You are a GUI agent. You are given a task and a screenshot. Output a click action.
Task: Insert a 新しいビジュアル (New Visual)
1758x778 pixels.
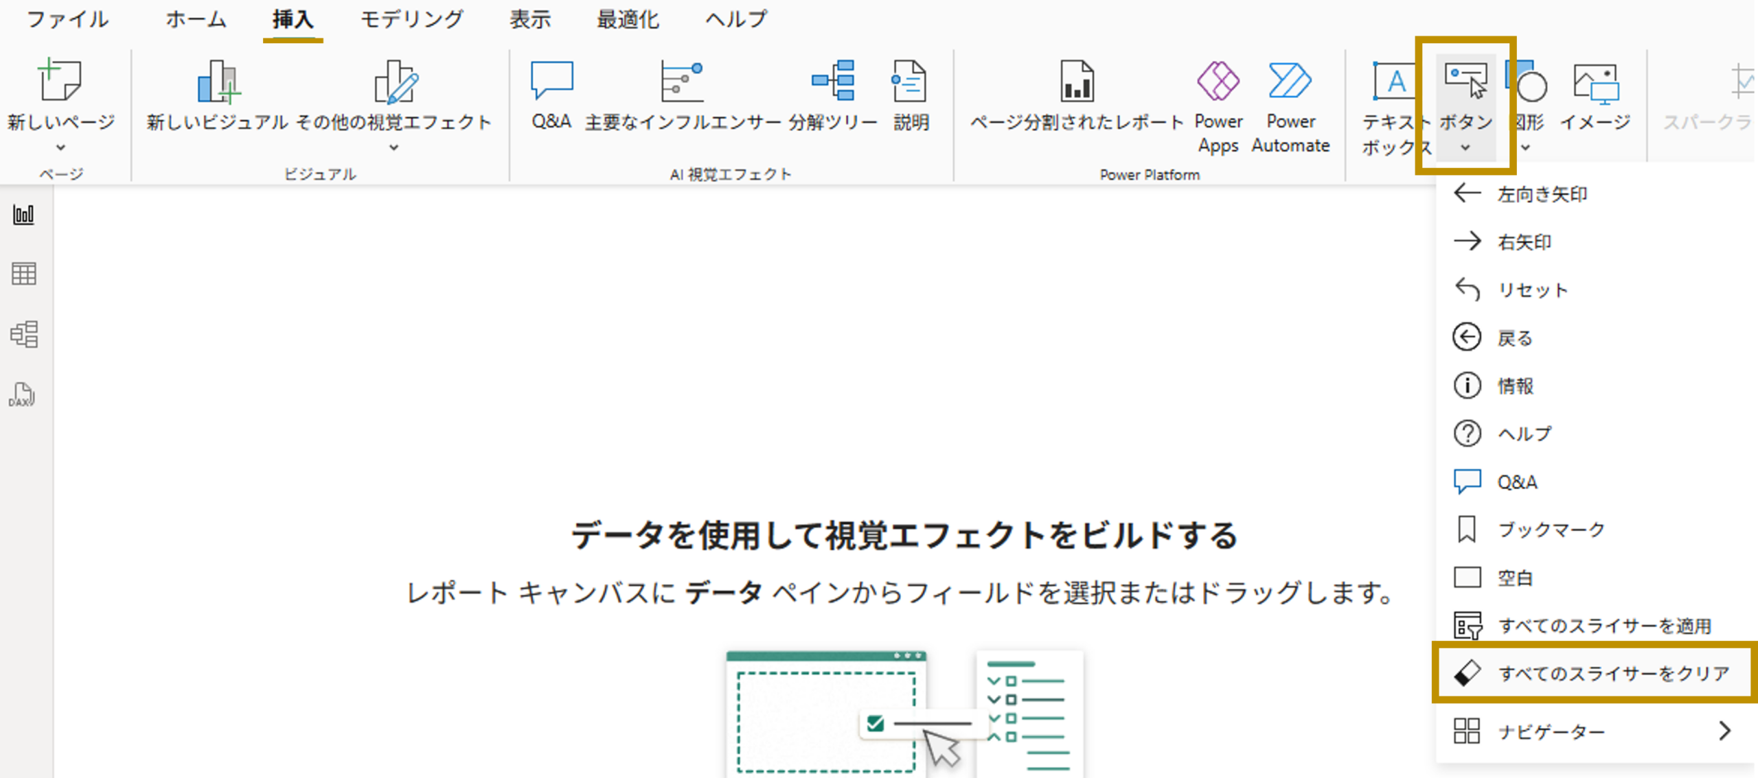(217, 96)
